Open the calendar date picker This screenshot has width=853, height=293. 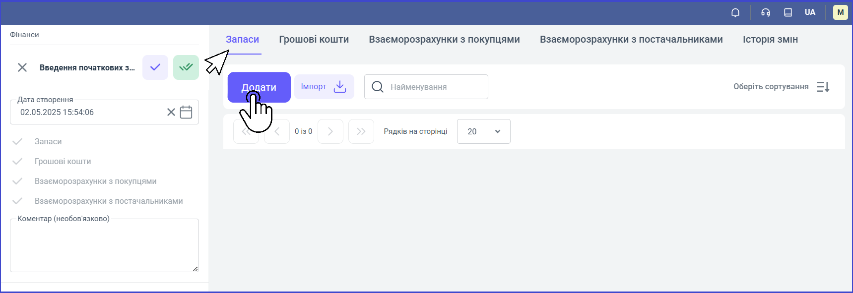pyautogui.click(x=186, y=112)
